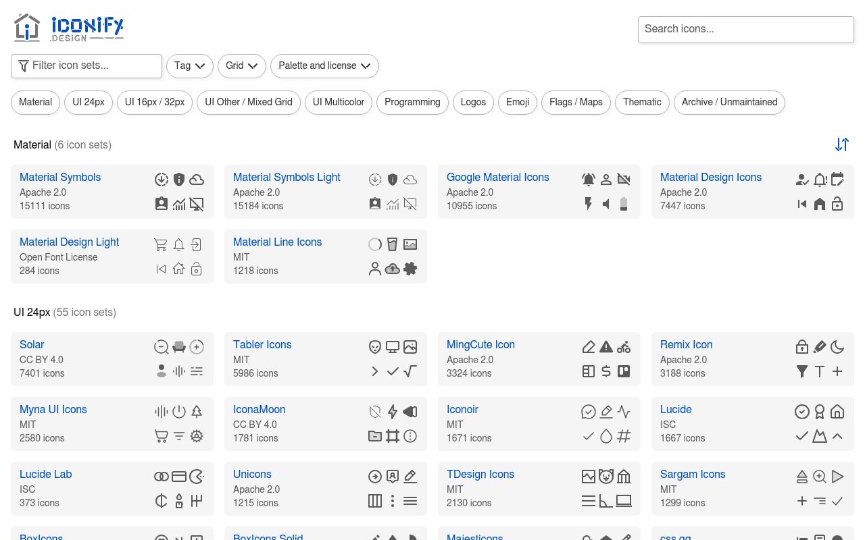
Task: Select the UI Multicolor category
Action: click(x=339, y=102)
